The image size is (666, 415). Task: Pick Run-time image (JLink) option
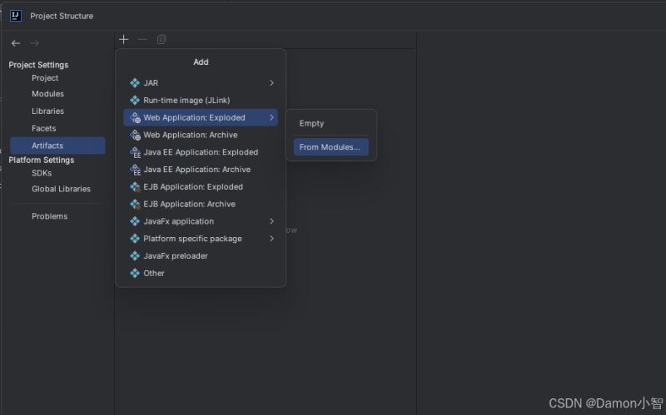pos(186,101)
